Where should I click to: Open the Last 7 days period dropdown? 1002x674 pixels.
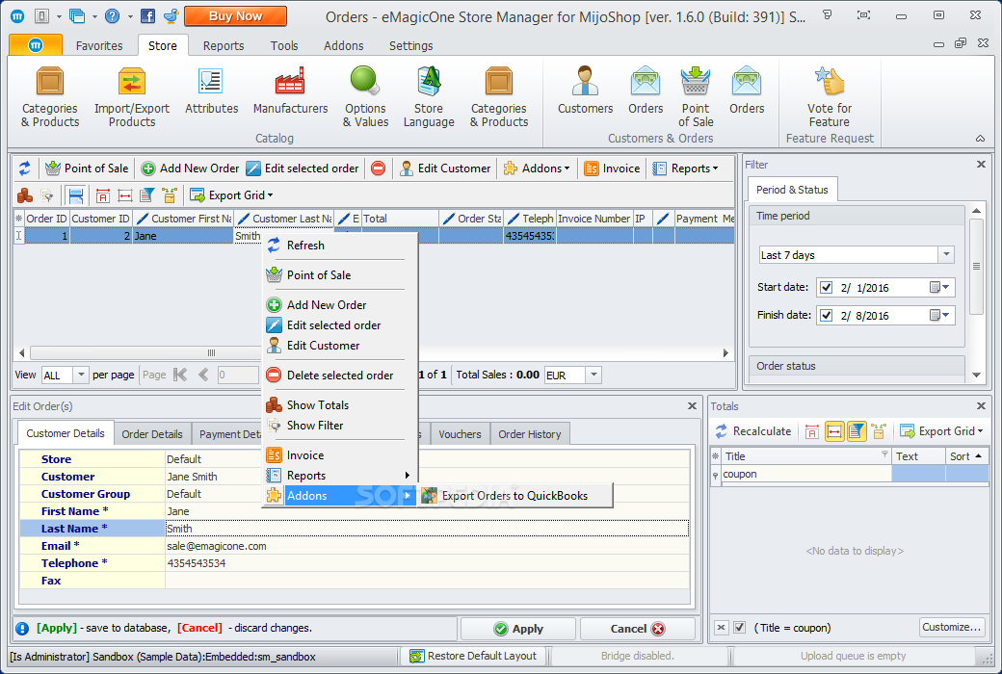pos(946,255)
